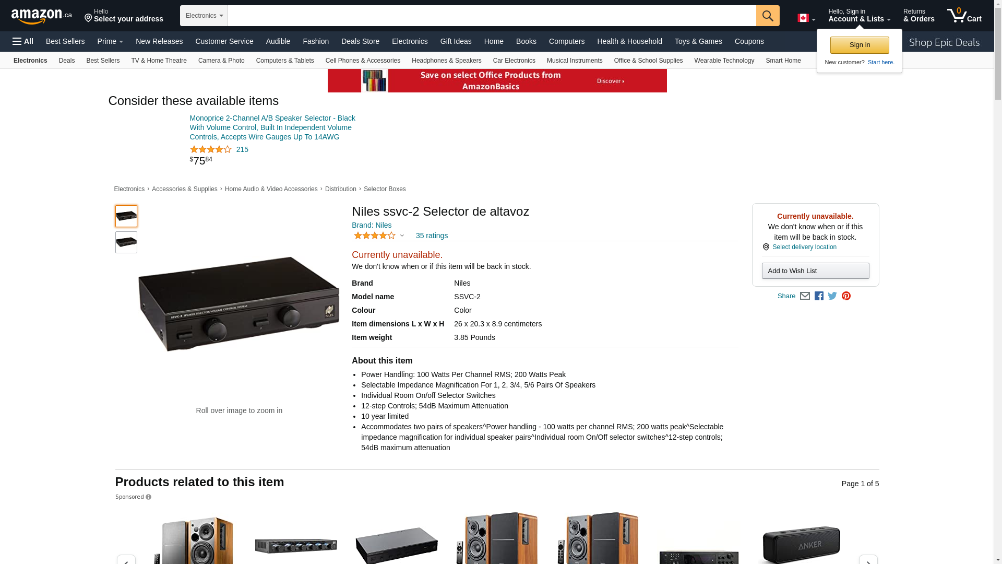
Task: Click the yellow Sign in button
Action: tap(860, 45)
